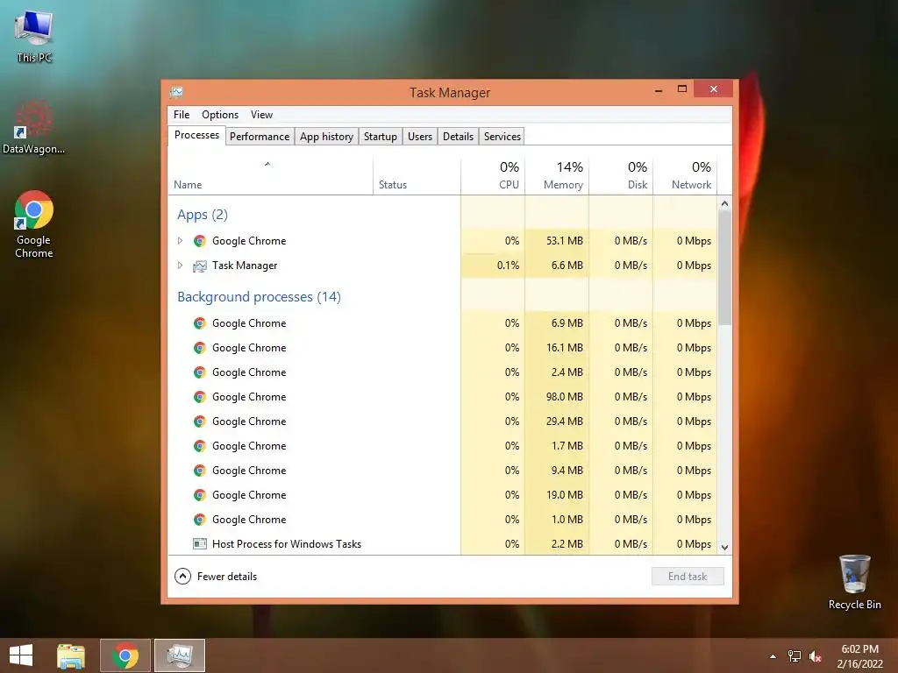Open network status tray icon
This screenshot has width=898, height=673.
tap(794, 656)
